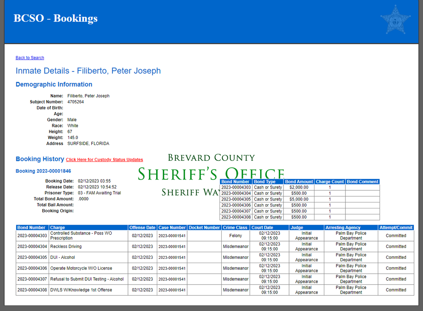Click the $5,000.00 bond amount cell
This screenshot has height=311, width=423.
point(299,199)
